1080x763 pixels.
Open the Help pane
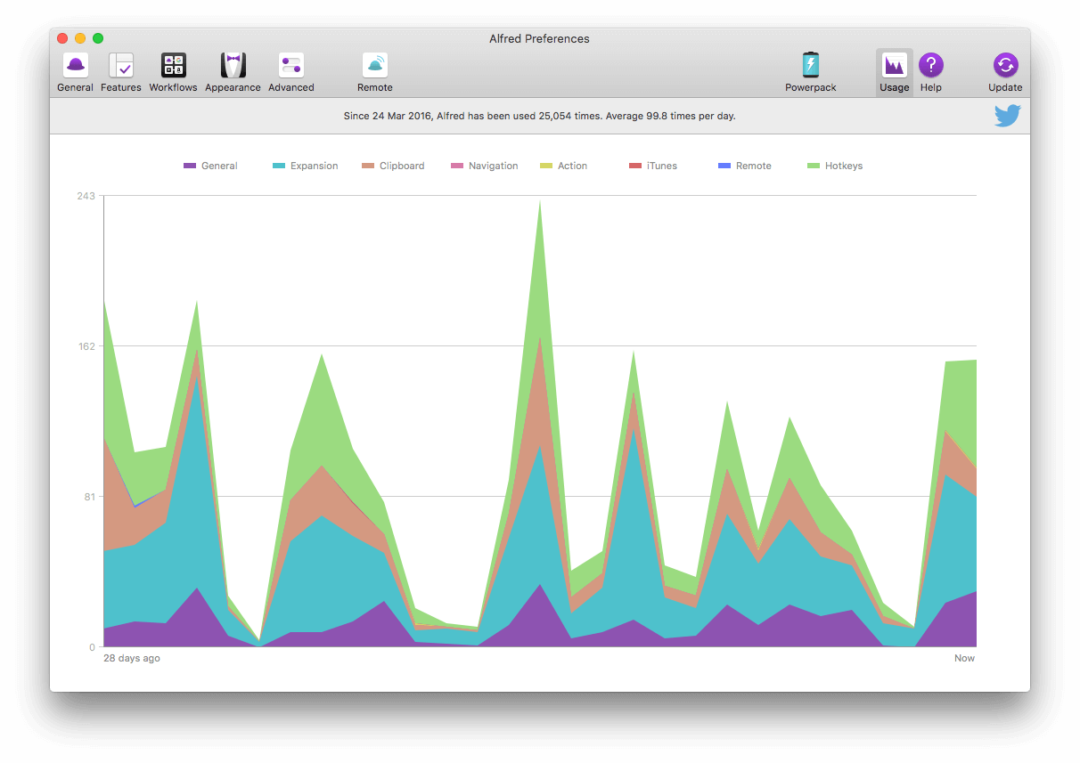coord(930,67)
